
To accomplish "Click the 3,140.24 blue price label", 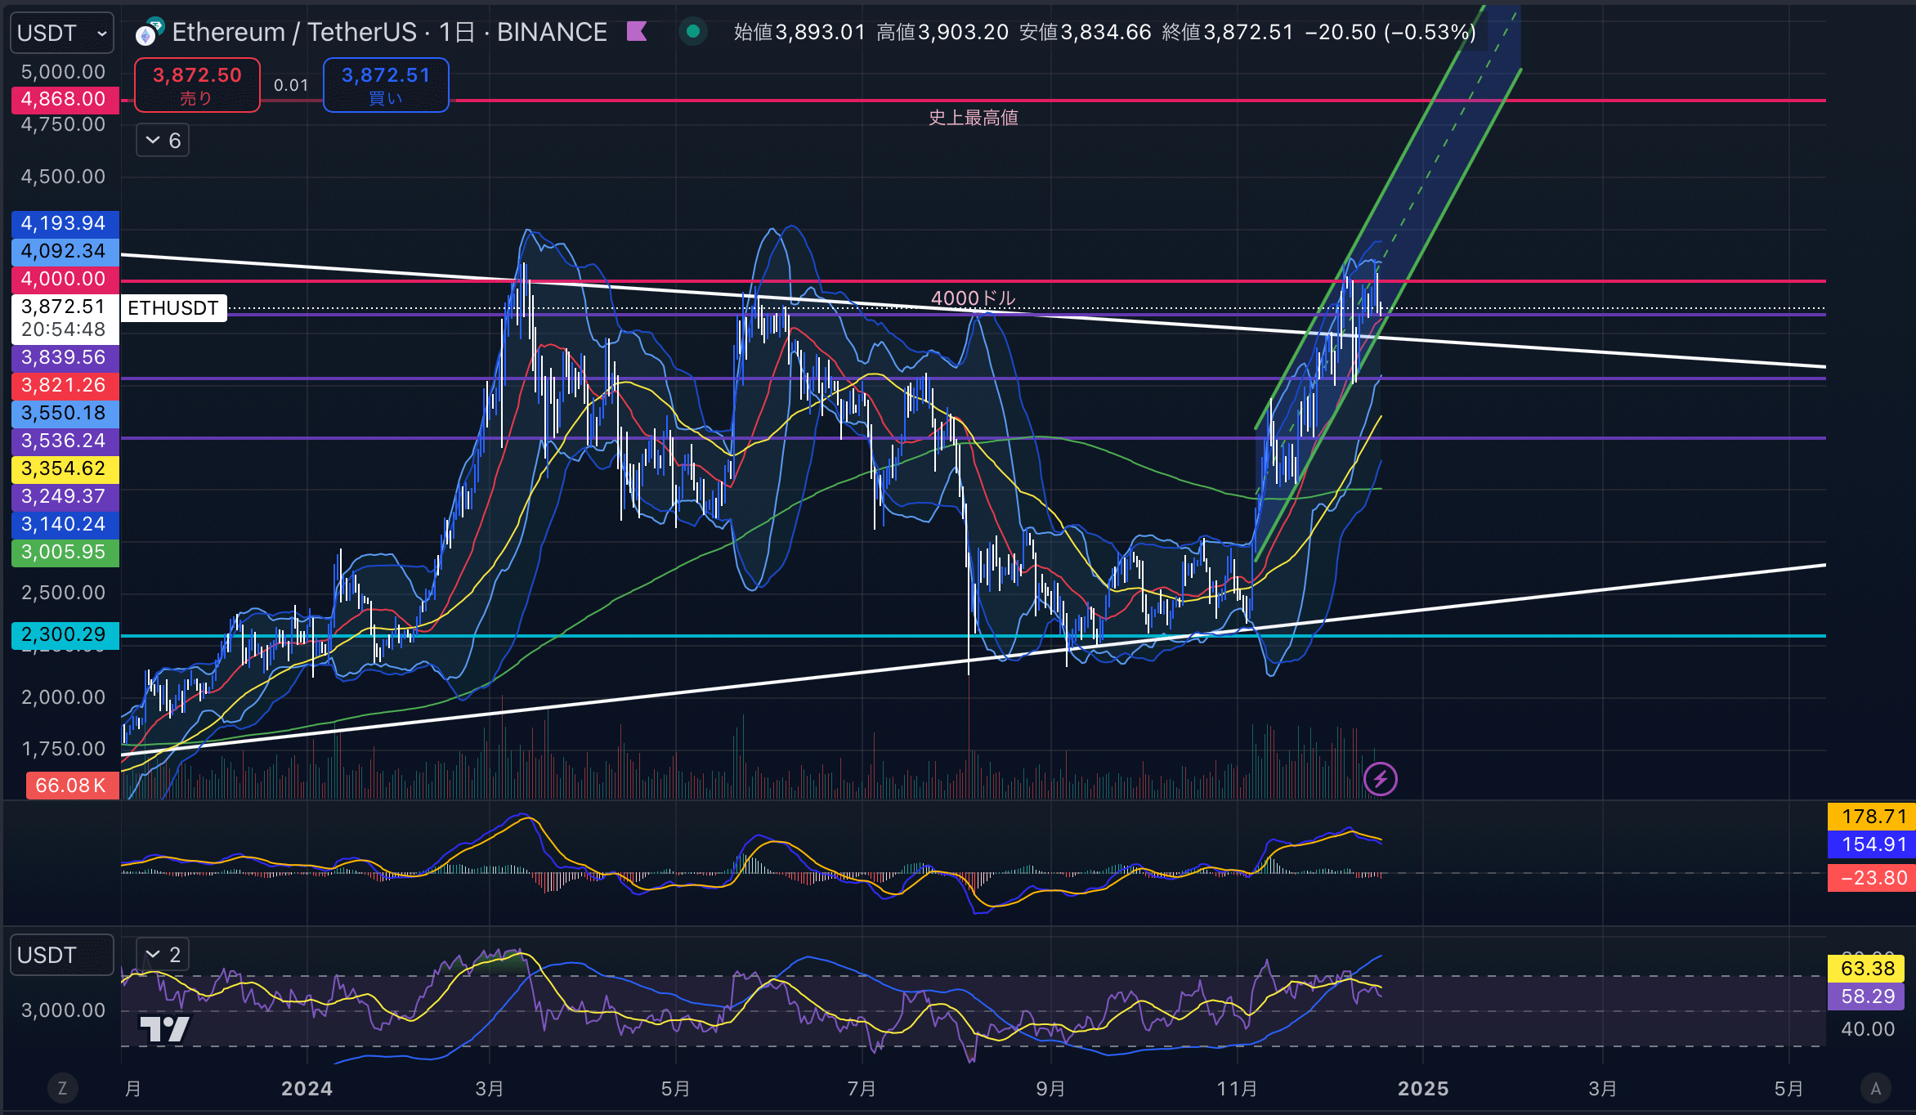I will pos(65,524).
